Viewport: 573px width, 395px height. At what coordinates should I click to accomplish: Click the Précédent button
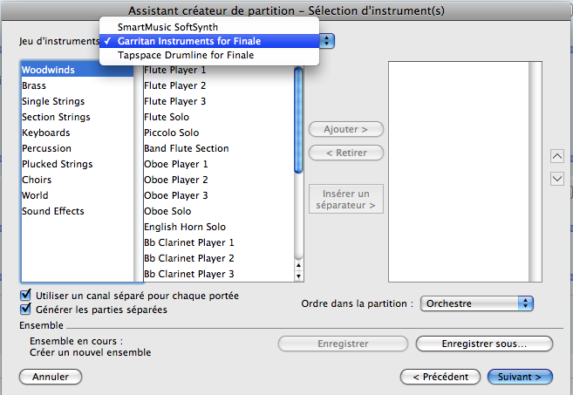440,377
